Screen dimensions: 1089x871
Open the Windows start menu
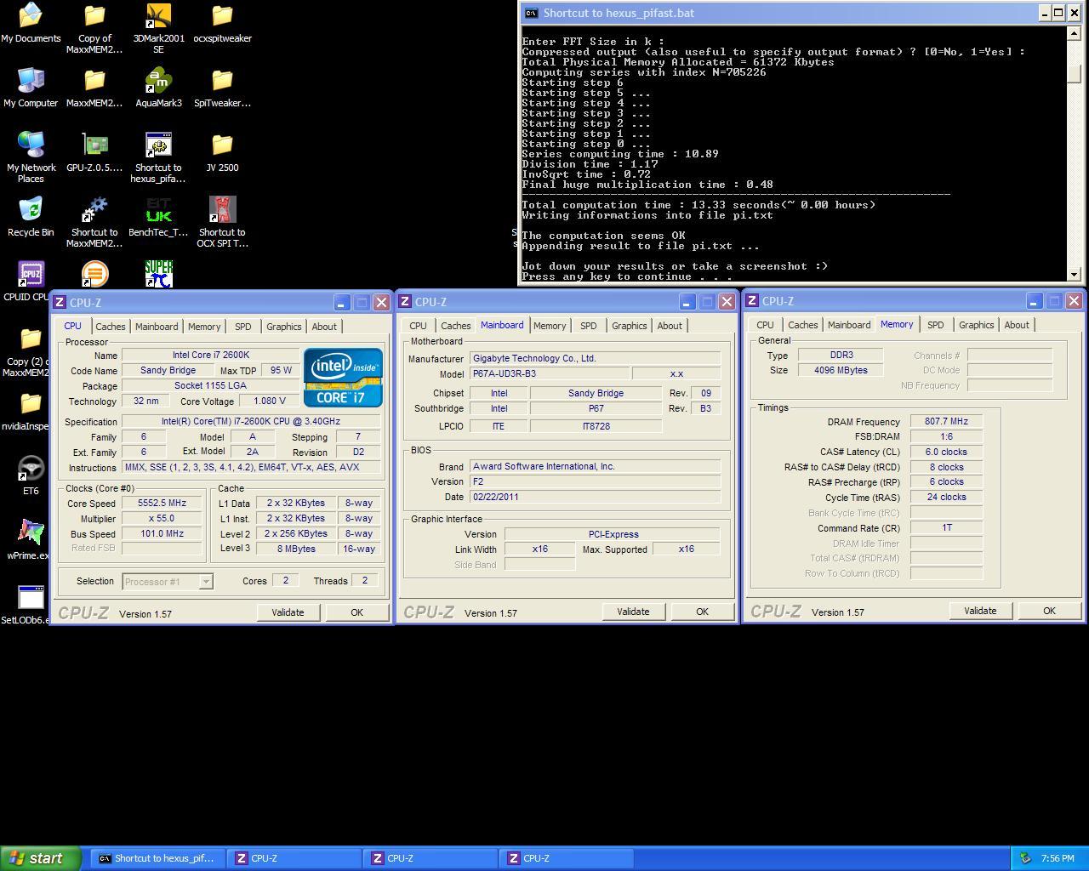tap(41, 858)
